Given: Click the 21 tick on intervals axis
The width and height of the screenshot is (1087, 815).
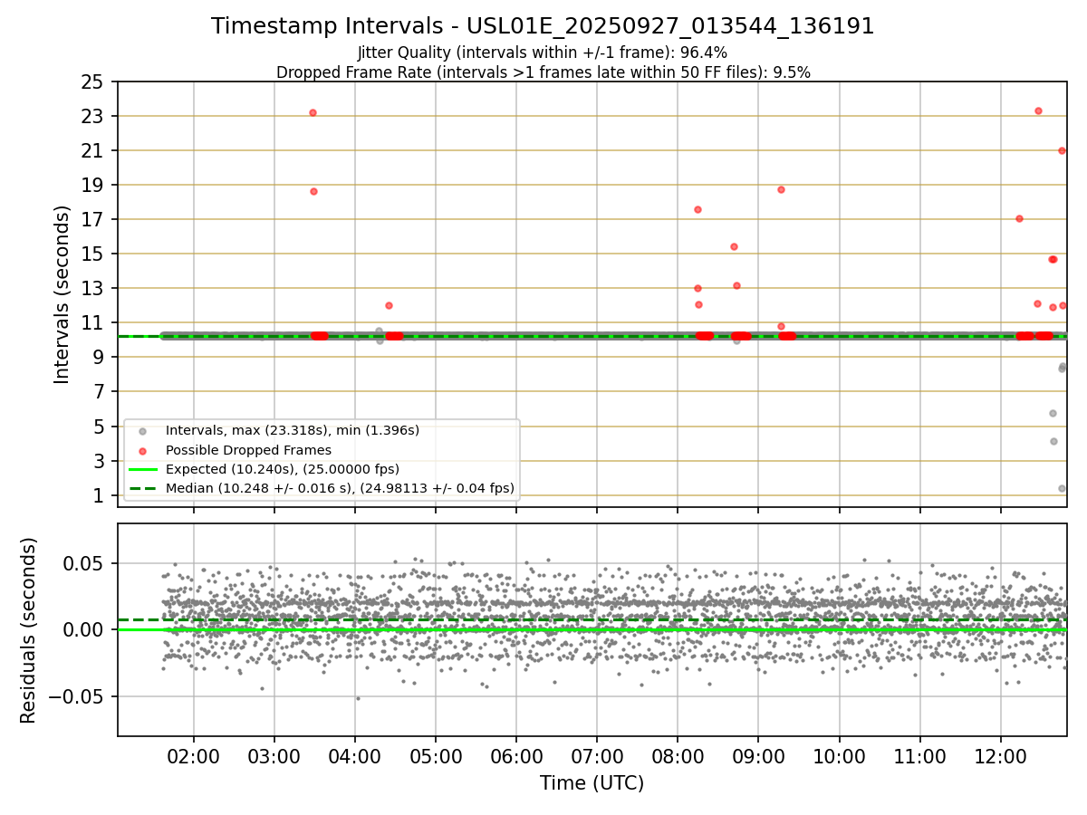Looking at the screenshot, I should coord(91,150).
